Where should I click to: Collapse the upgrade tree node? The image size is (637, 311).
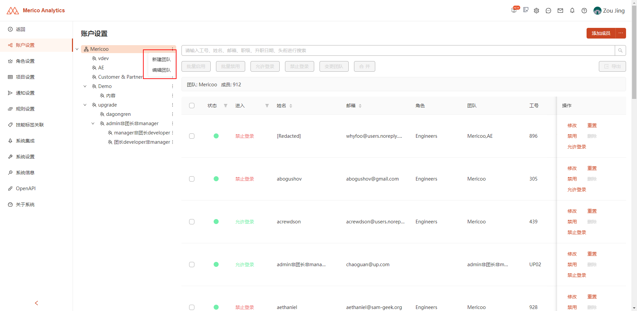85,105
